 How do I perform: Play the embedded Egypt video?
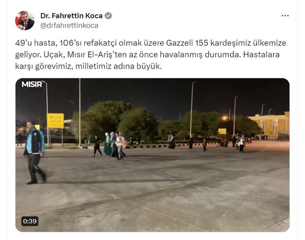[x=152, y=155]
